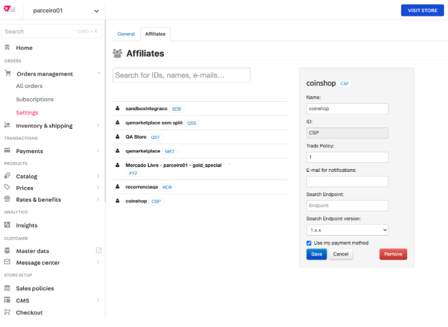The image size is (448, 327).
Task: Expand the CMS submenu arrow
Action: tap(98, 300)
